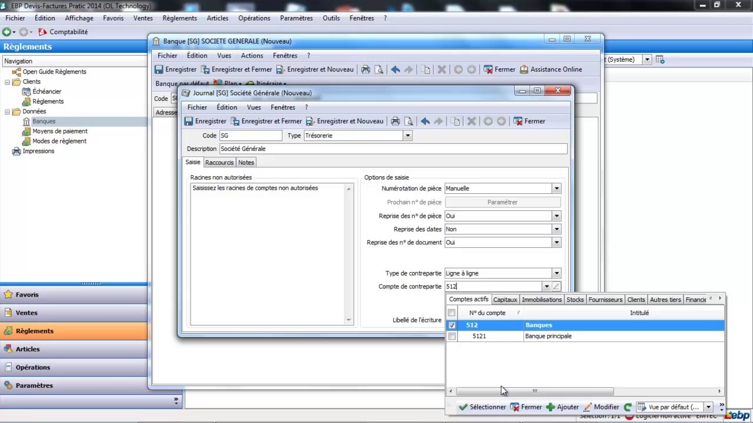Viewport: 753px width, 423px height.
Task: Switch to the Raccourcis tab
Action: point(219,163)
